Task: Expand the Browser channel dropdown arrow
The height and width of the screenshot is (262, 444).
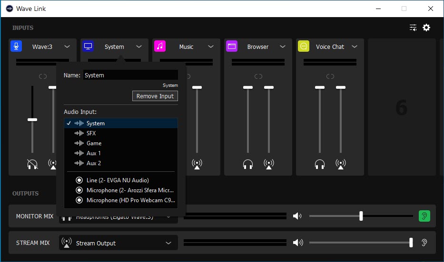Action: point(283,47)
